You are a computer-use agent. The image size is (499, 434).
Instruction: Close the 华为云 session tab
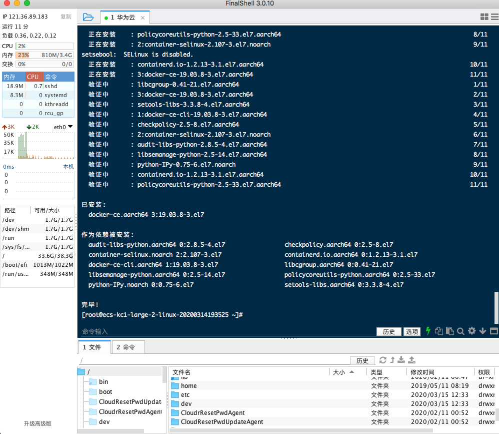coord(142,18)
